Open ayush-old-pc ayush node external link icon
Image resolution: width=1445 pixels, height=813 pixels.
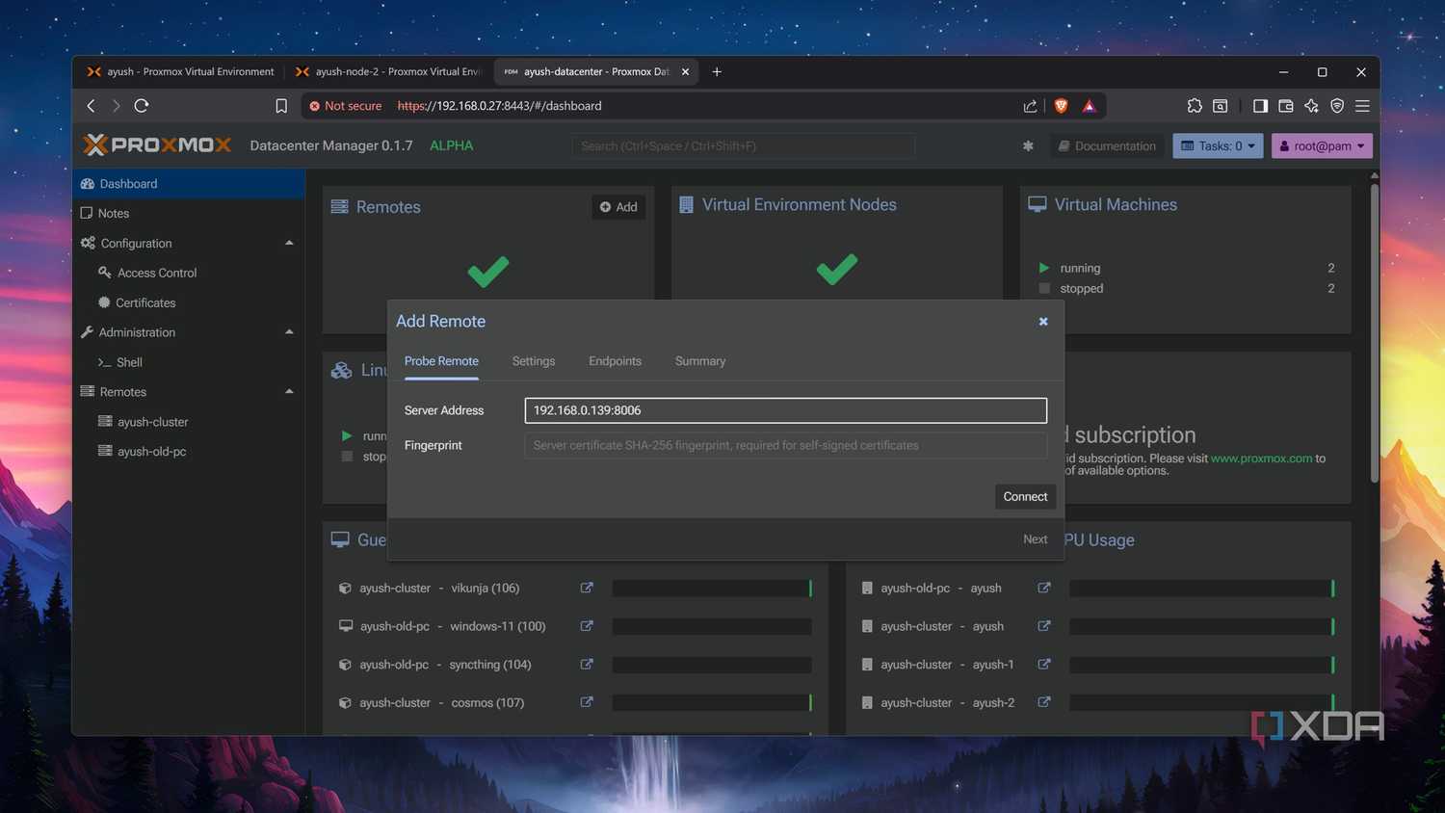1043,588
